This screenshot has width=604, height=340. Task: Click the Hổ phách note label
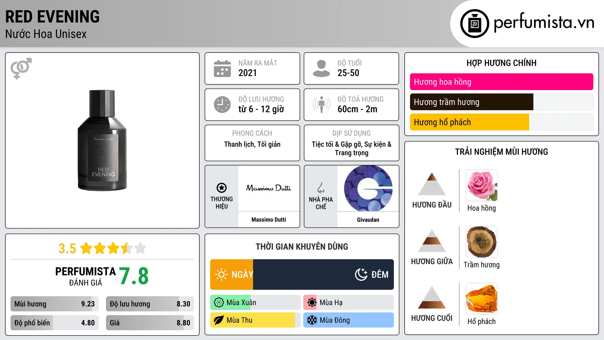[482, 321]
